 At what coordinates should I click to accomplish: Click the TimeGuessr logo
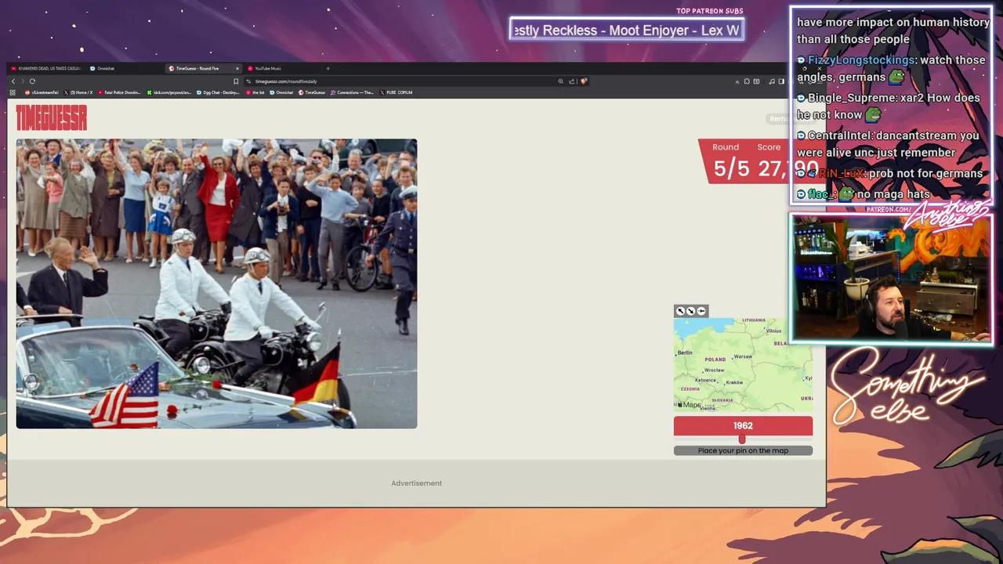point(51,118)
